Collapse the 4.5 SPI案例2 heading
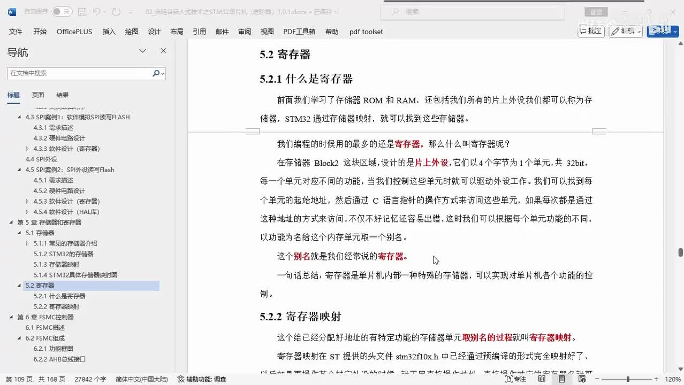The image size is (684, 385). [x=20, y=170]
